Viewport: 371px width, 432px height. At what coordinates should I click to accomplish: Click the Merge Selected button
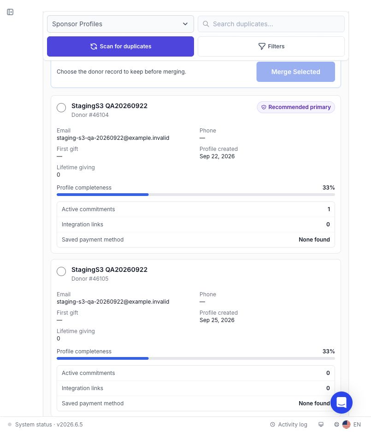tap(295, 72)
